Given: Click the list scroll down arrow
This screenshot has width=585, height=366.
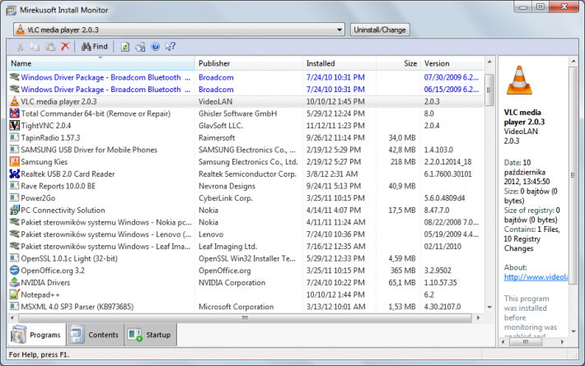Looking at the screenshot, I should pos(489,307).
